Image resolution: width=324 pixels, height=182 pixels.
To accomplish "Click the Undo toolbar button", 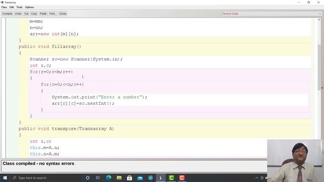I will [x=18, y=14].
